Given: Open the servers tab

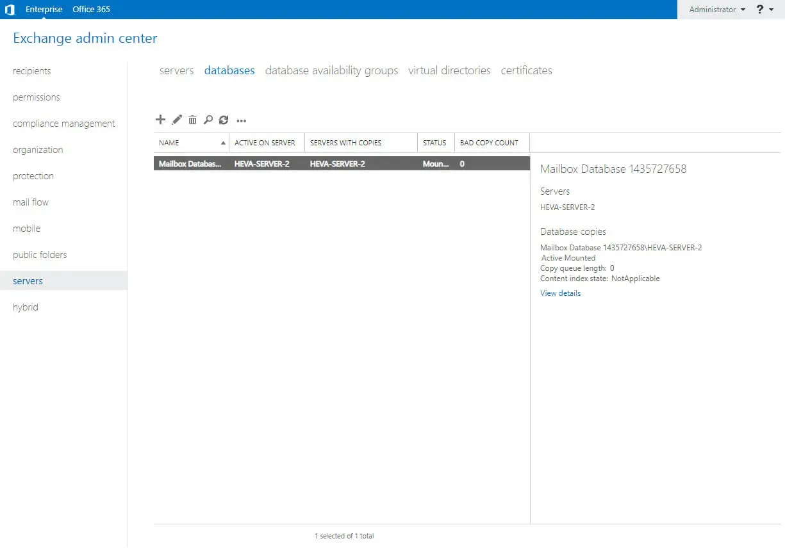Looking at the screenshot, I should [176, 70].
